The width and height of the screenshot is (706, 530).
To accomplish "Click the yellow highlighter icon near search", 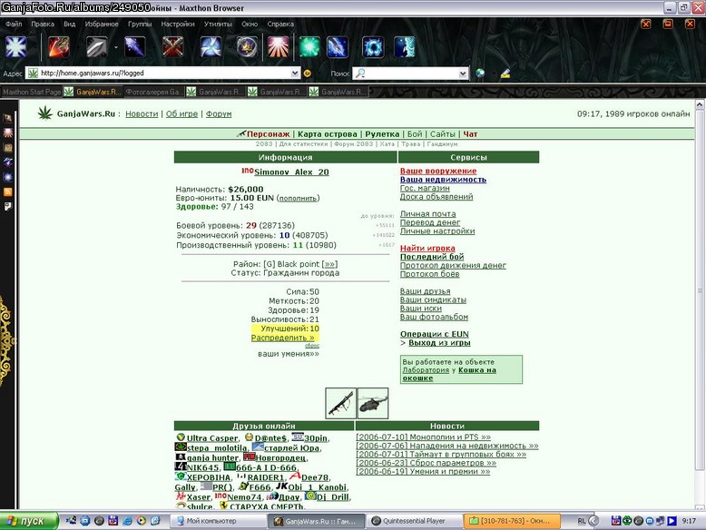I will click(x=505, y=73).
